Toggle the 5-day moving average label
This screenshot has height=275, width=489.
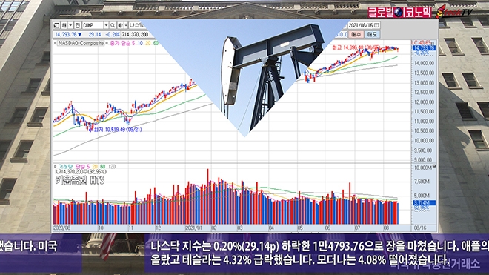(133, 43)
